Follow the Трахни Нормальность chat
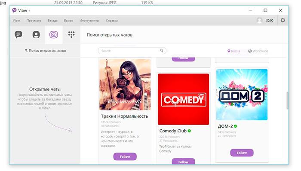 coord(125,157)
